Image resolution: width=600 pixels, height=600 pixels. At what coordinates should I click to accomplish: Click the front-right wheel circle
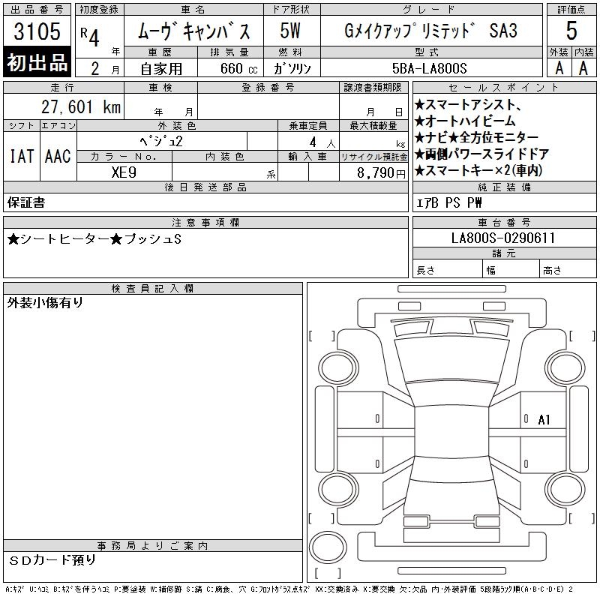(x=565, y=368)
